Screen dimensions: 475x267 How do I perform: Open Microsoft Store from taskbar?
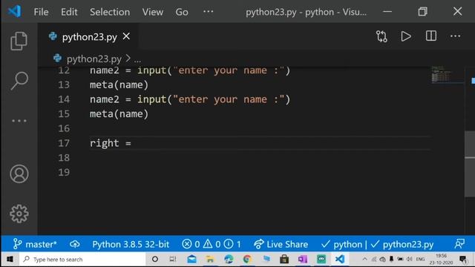[284, 259]
